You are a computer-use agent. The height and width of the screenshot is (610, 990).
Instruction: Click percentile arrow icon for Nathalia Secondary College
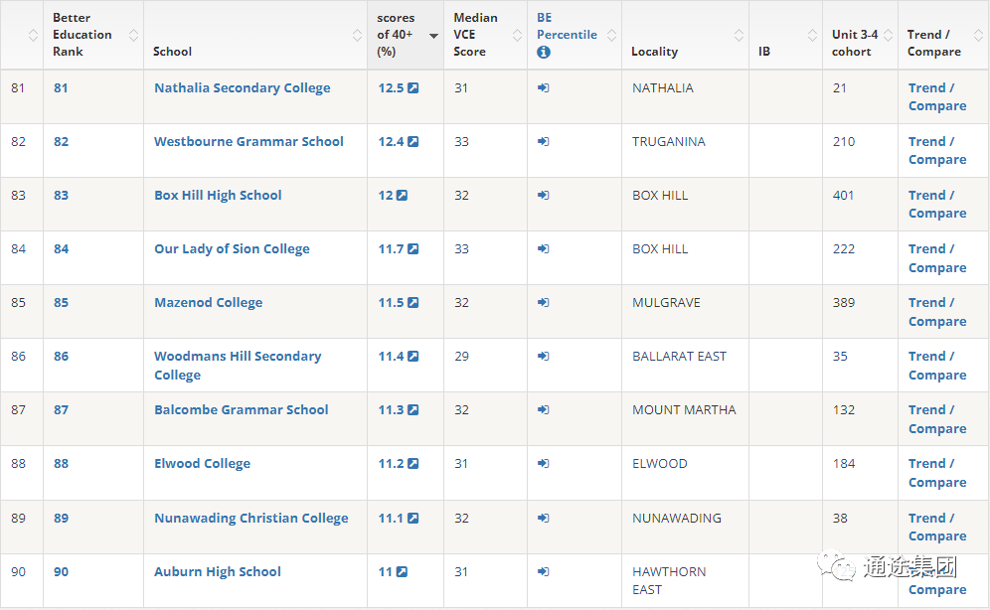544,88
